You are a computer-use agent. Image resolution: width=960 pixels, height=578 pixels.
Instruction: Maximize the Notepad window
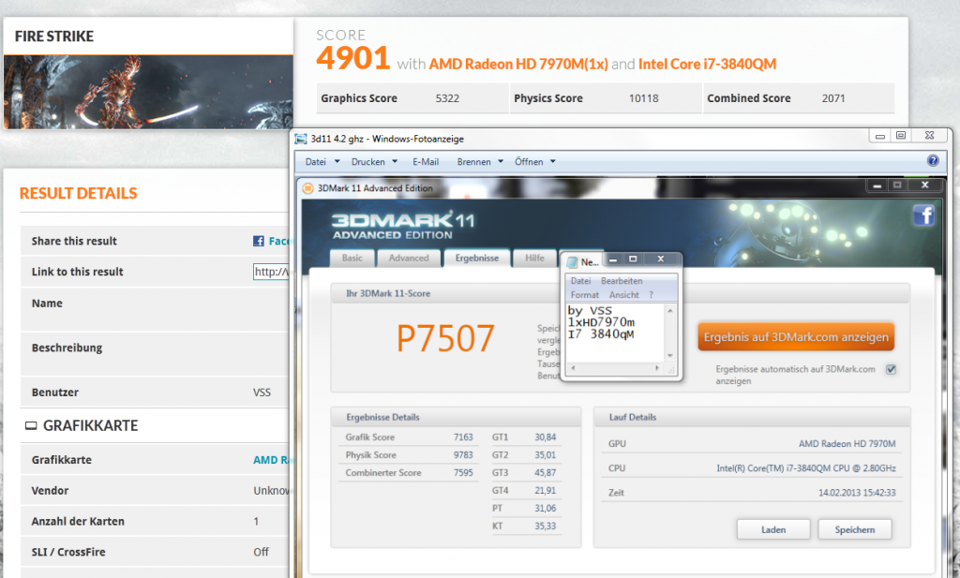(633, 259)
